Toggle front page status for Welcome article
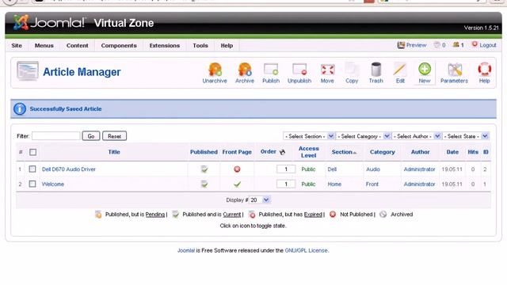Screen dimensions: 507x285 tap(237, 184)
